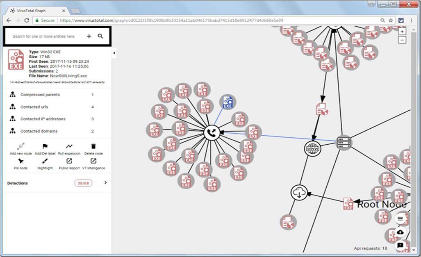Select the EXE Root Node

point(348,204)
